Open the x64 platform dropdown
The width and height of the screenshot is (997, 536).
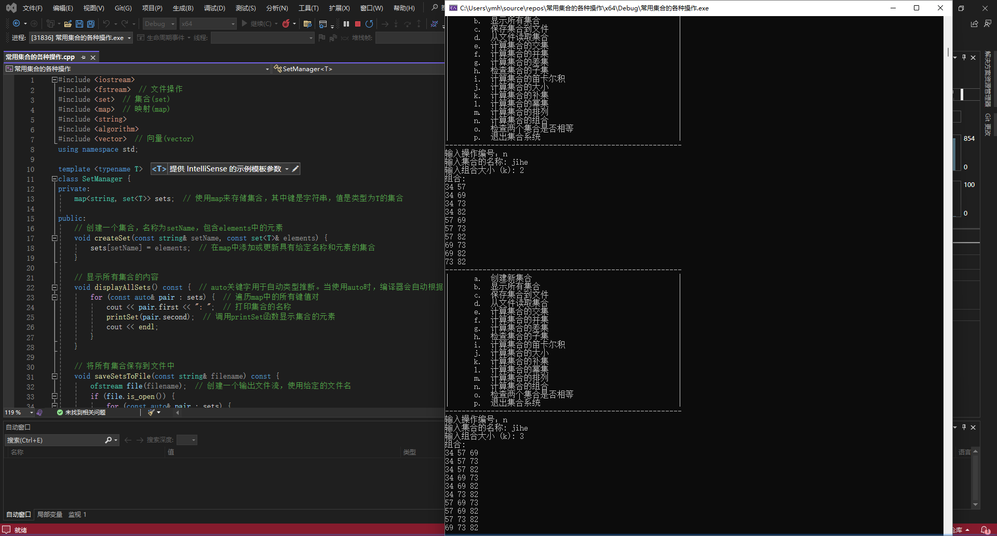point(208,24)
